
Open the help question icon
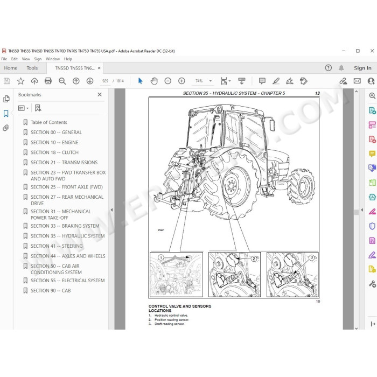(328, 68)
